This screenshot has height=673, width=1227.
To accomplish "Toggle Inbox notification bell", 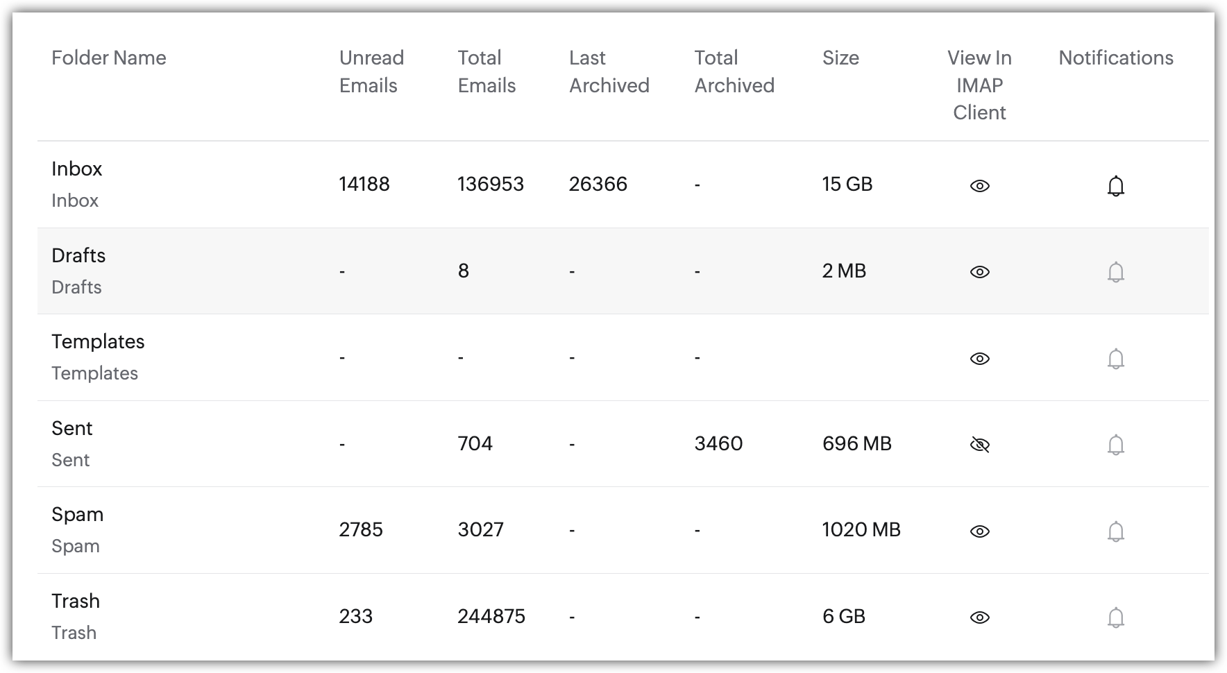I will pos(1115,186).
